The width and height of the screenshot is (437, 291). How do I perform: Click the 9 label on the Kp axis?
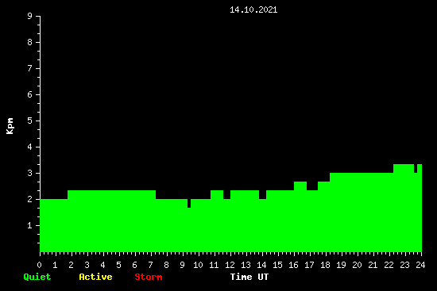click(x=30, y=16)
